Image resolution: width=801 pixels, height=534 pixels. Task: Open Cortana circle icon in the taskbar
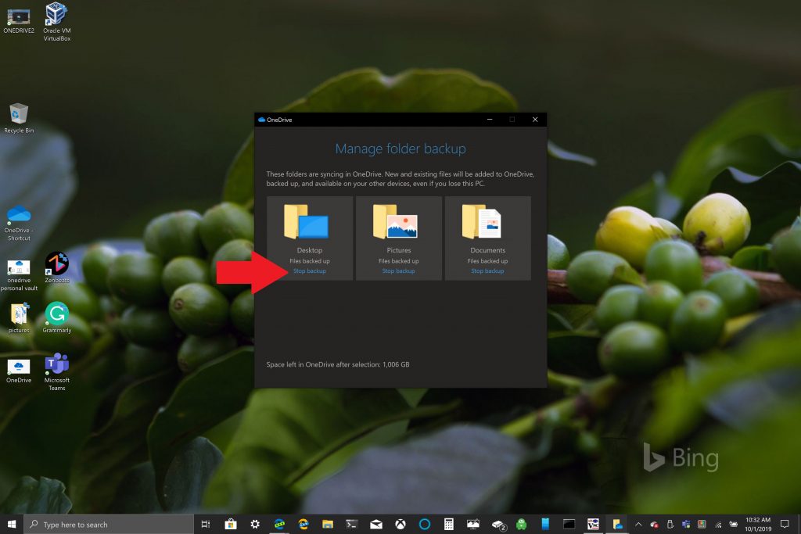[425, 525]
